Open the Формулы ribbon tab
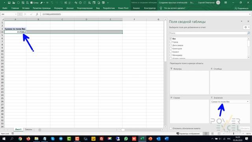The image size is (252, 142). click(x=59, y=8)
